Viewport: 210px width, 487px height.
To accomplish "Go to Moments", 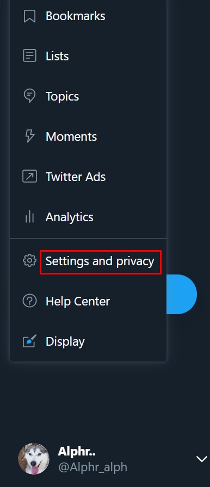I will tap(71, 136).
